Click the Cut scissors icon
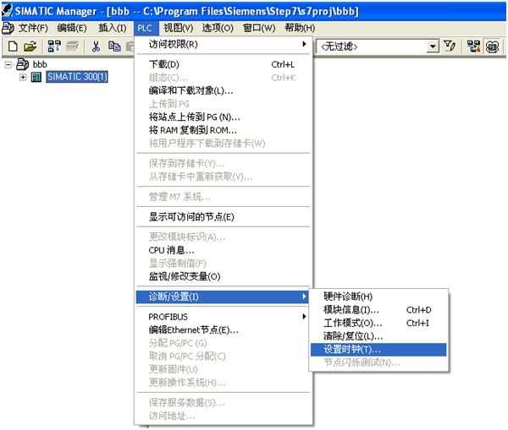This screenshot has width=508, height=430. click(96, 46)
